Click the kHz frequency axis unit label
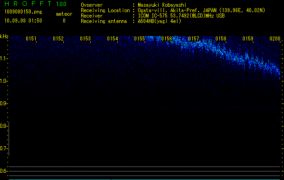Viewport: 284px width, 180px height. pos(4,36)
